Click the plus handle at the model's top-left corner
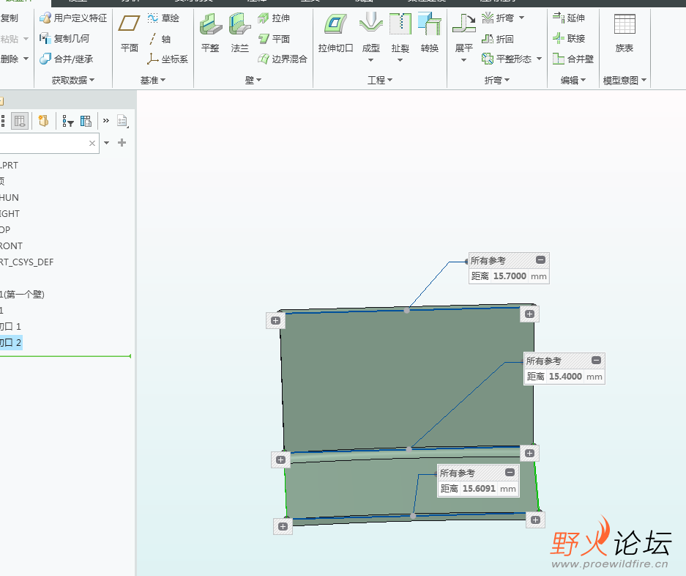This screenshot has width=686, height=576. [x=275, y=321]
